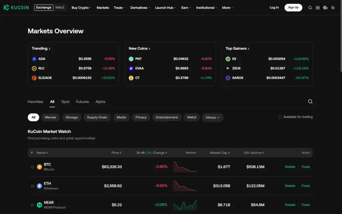Screen dimensions: 342x214
Task: Switch to Exchange mode
Action: tap(44, 7)
